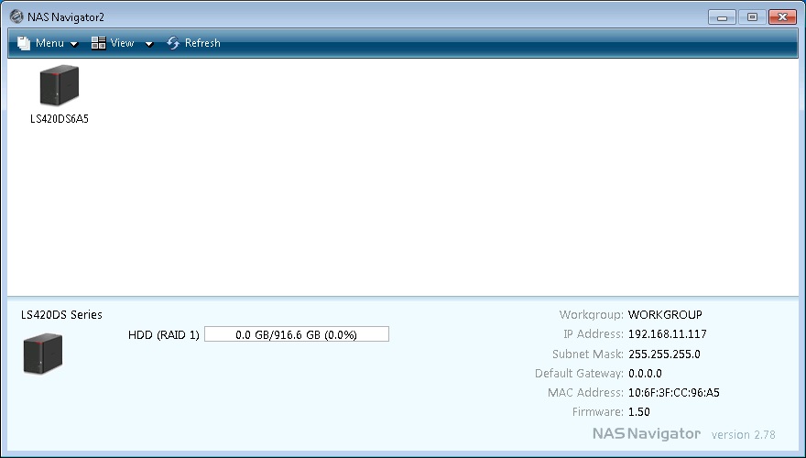Maximize the NAS Navigator2 window
Viewport: 806px width, 458px height.
752,17
